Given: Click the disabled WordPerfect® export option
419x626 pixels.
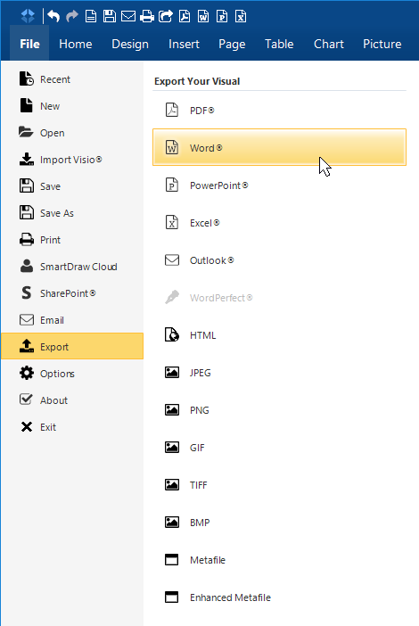Looking at the screenshot, I should tap(279, 298).
